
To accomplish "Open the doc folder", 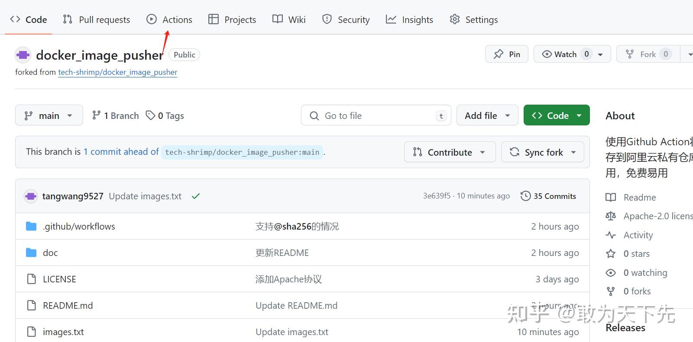I will pyautogui.click(x=50, y=253).
